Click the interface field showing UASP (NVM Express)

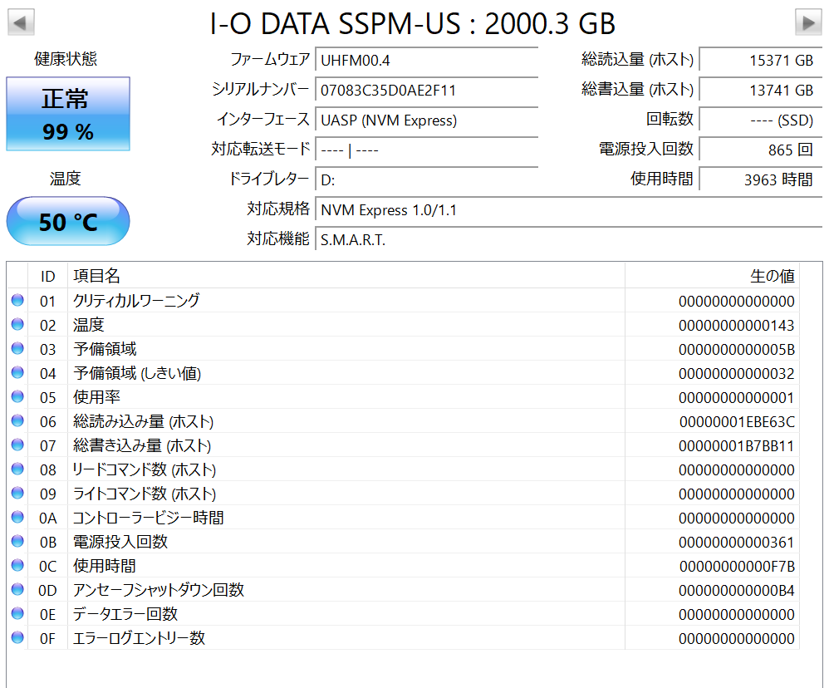tap(427, 120)
